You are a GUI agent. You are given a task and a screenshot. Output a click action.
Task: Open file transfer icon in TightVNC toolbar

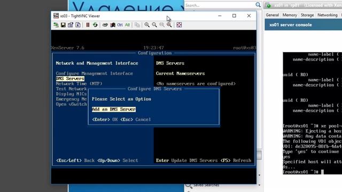click(137, 25)
